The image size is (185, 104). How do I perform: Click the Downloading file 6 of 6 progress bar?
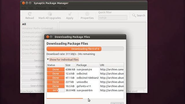click(85, 49)
